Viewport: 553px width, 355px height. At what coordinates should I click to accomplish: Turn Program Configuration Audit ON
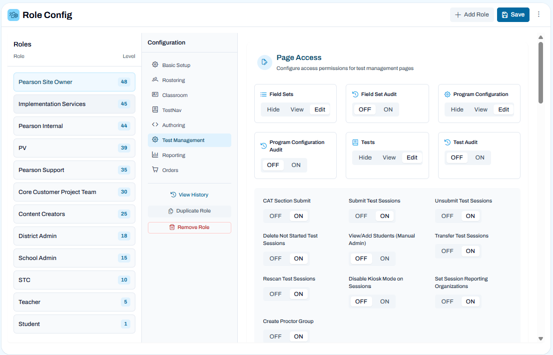(x=296, y=165)
